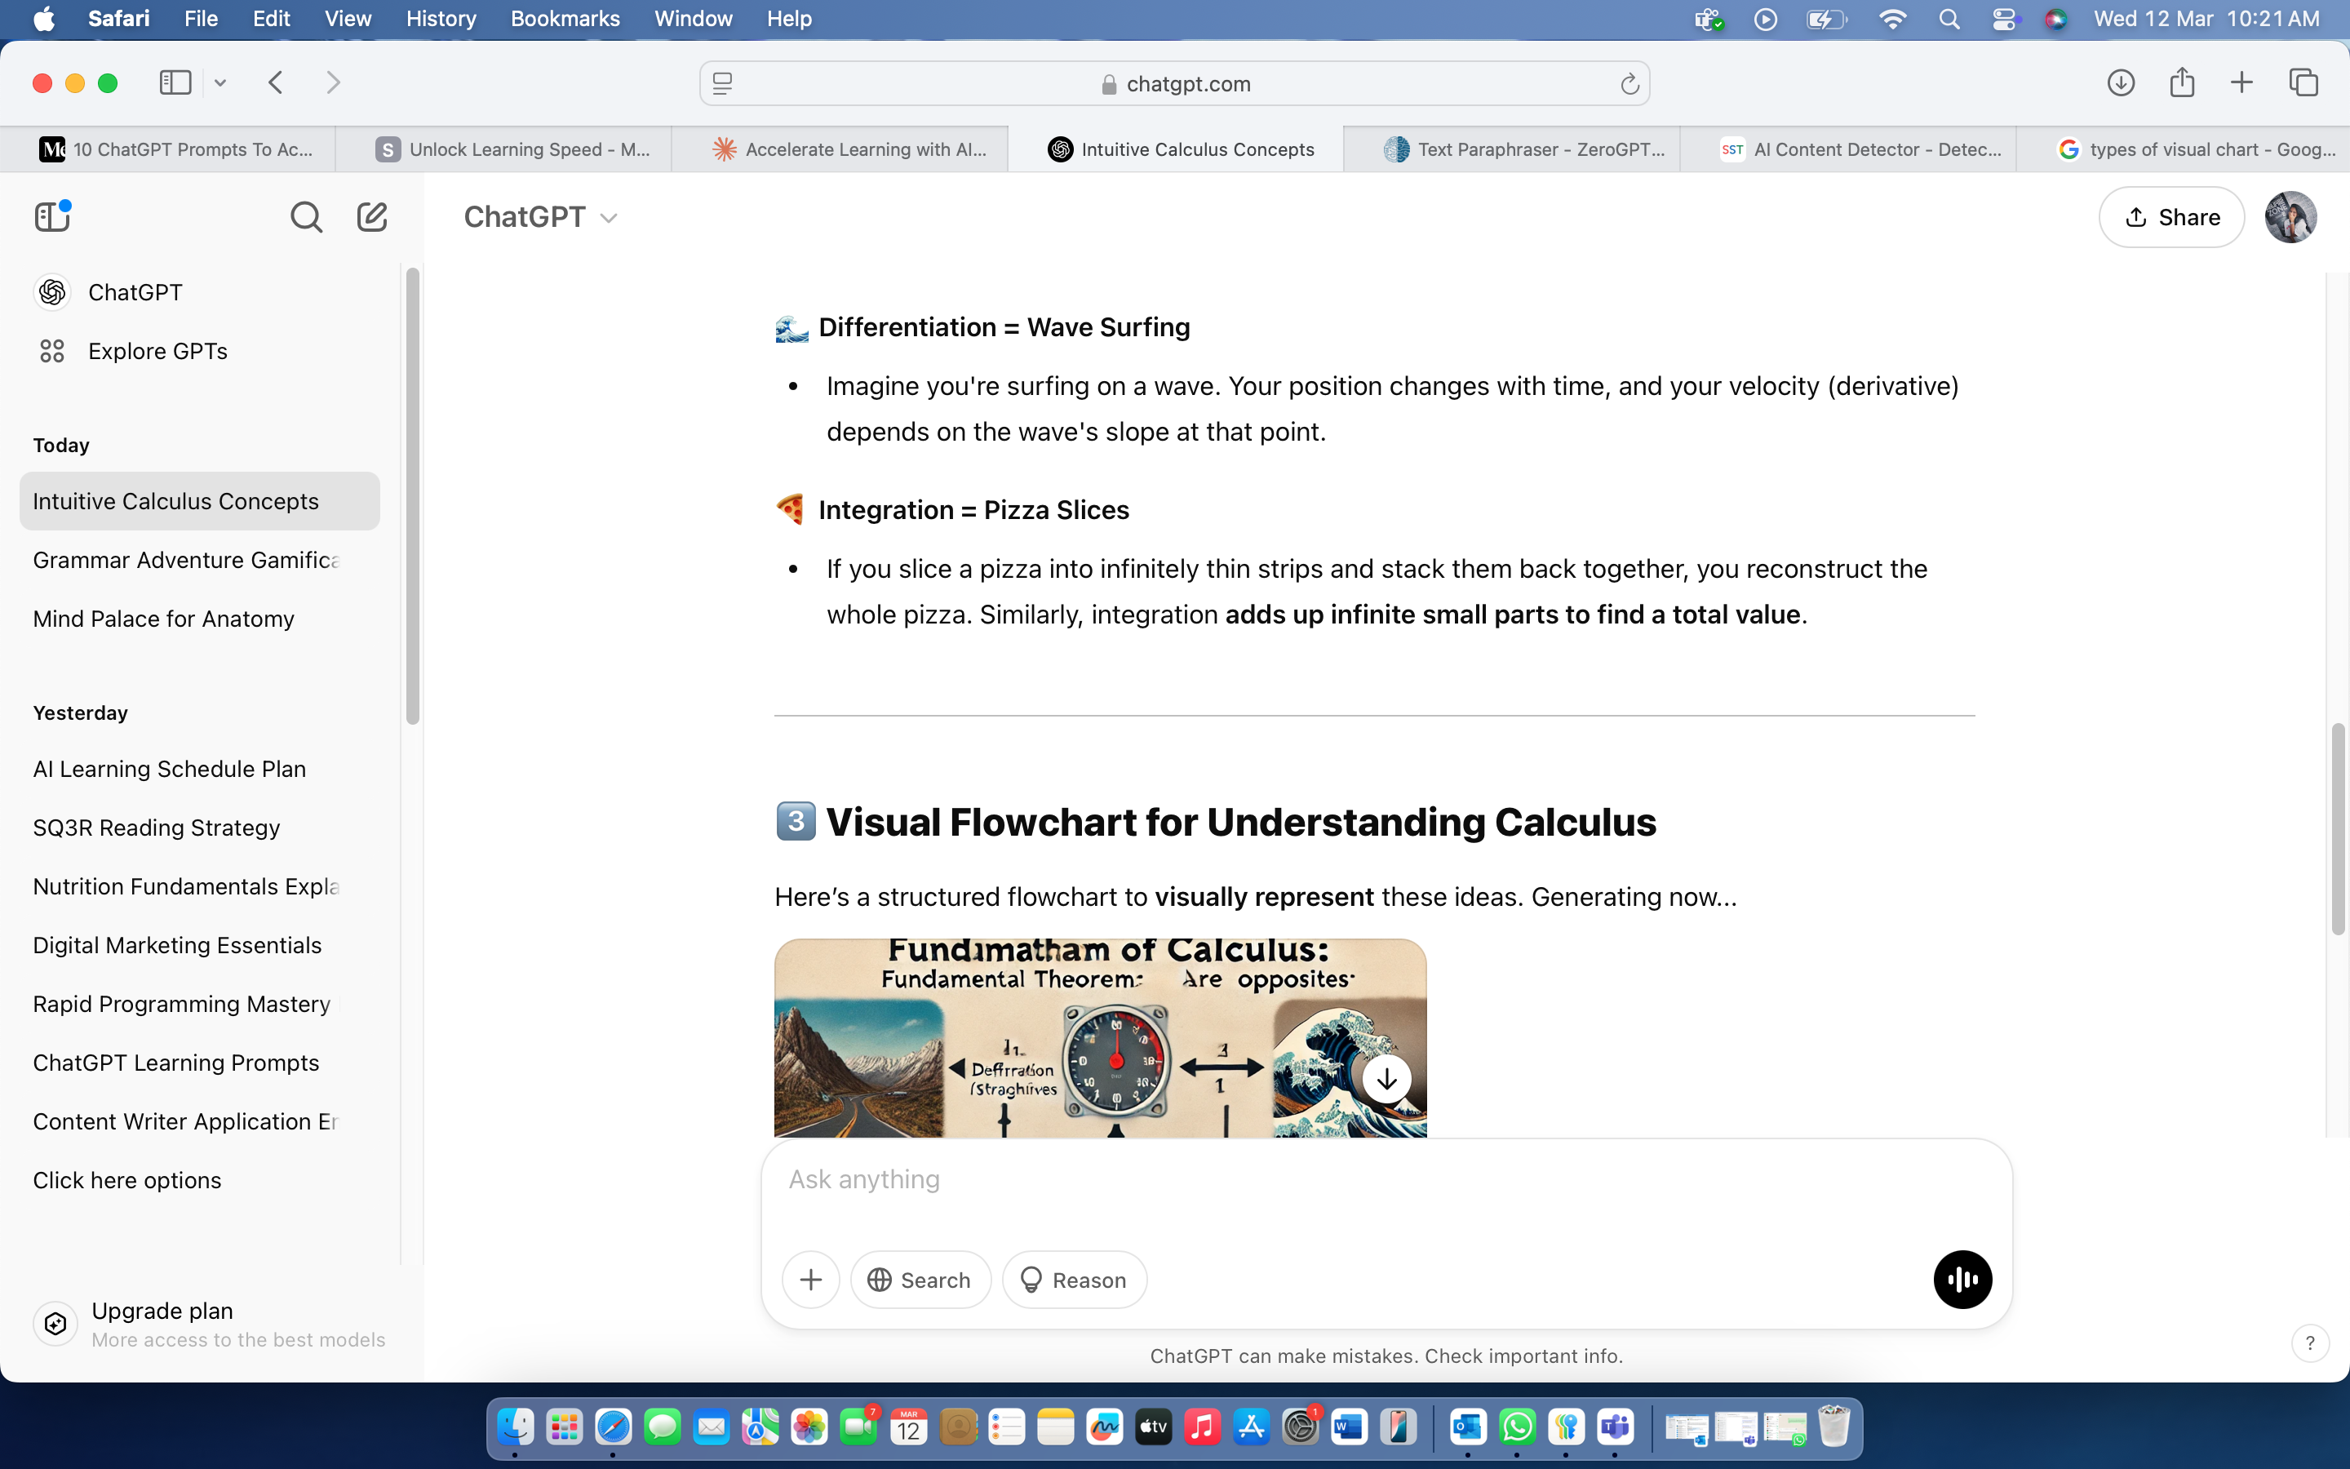Viewport: 2350px width, 1469px height.
Task: Open the Wi-Fi menu in menu bar
Action: coord(1891,20)
